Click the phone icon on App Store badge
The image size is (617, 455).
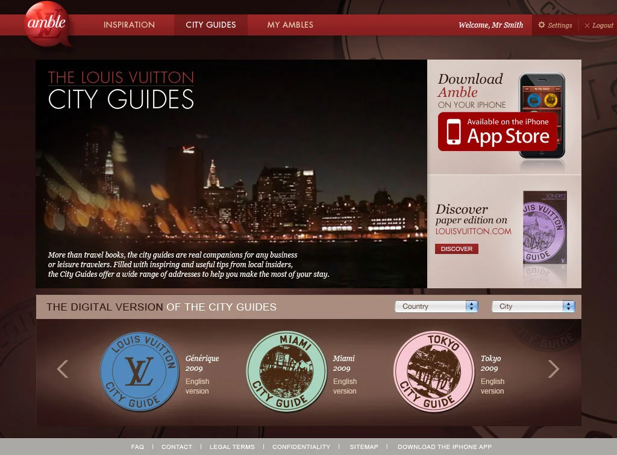[x=453, y=132]
